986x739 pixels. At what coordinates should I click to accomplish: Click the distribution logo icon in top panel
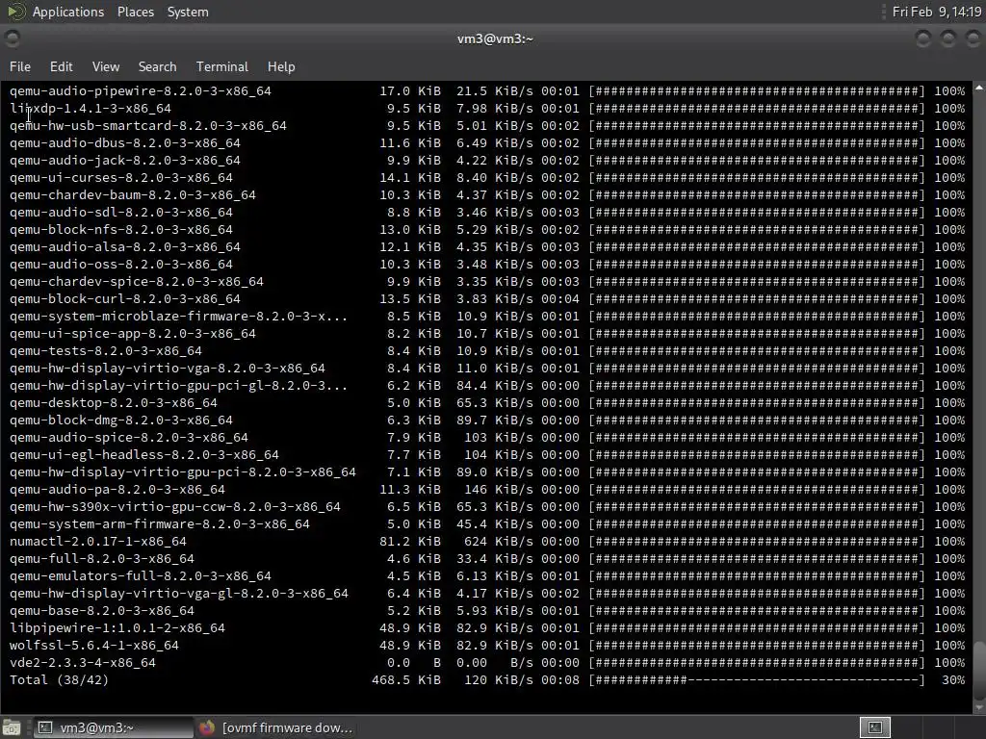click(x=15, y=12)
